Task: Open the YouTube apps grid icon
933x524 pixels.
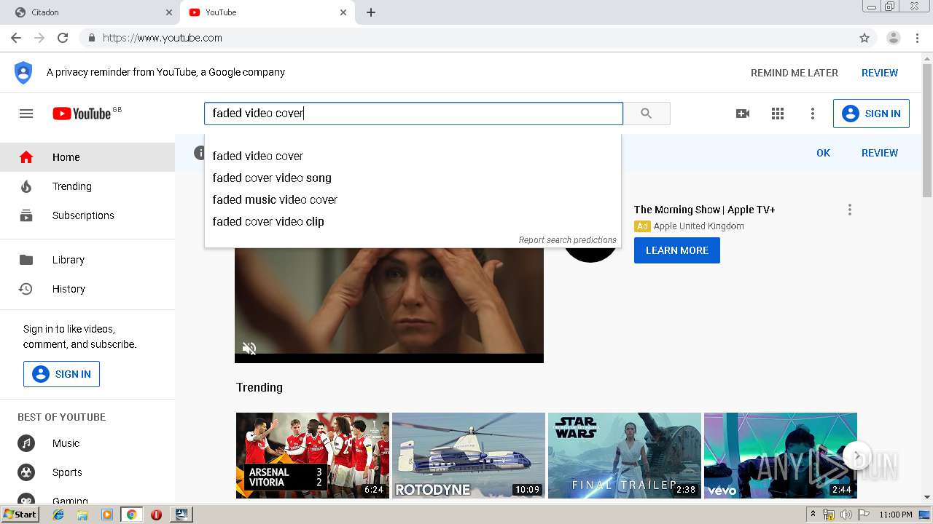Action: (x=778, y=114)
